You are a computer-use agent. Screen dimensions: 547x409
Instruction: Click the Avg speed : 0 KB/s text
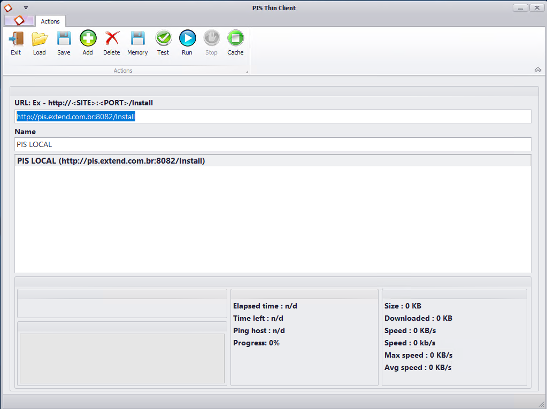(x=418, y=367)
